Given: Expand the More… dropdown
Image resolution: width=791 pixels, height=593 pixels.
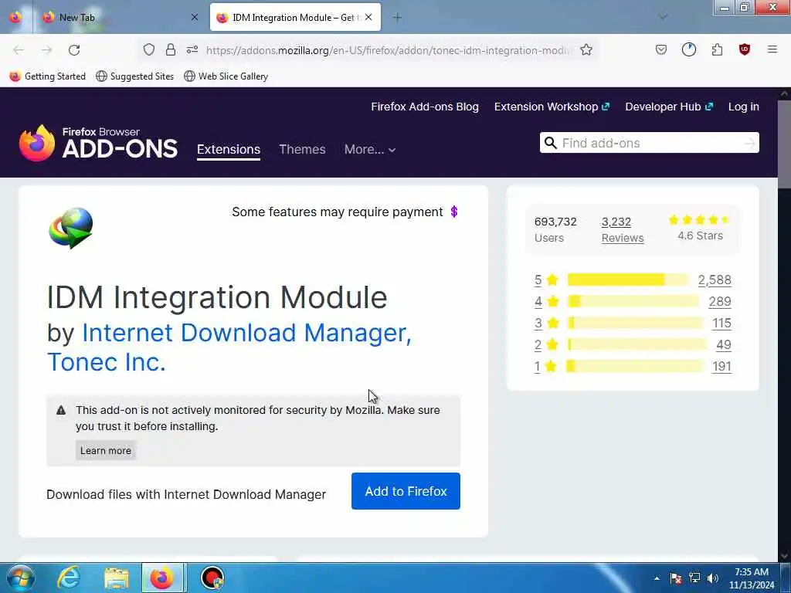Looking at the screenshot, I should tap(370, 149).
